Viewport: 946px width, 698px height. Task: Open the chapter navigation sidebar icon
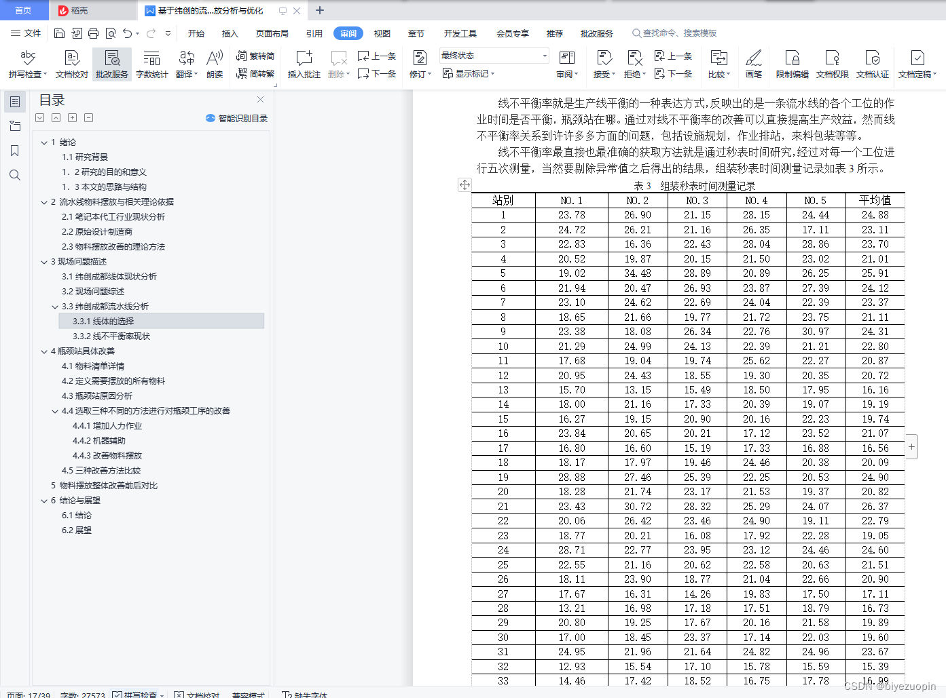coord(15,126)
